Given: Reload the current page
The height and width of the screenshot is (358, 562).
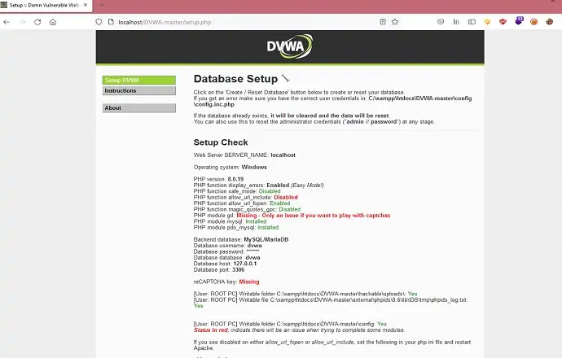Looking at the screenshot, I should click(x=37, y=22).
